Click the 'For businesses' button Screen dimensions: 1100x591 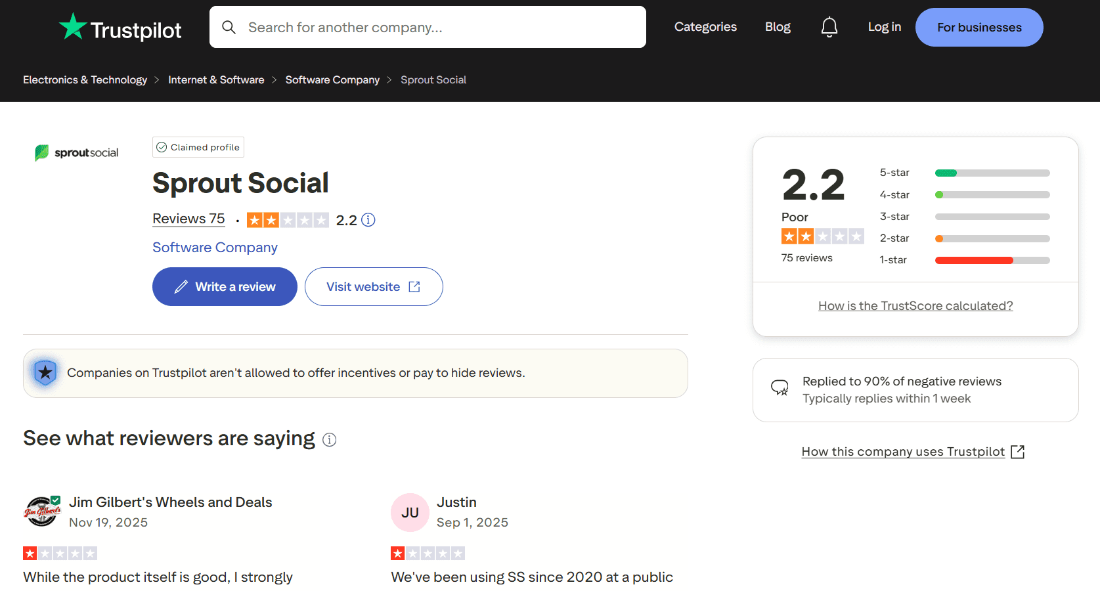979,27
